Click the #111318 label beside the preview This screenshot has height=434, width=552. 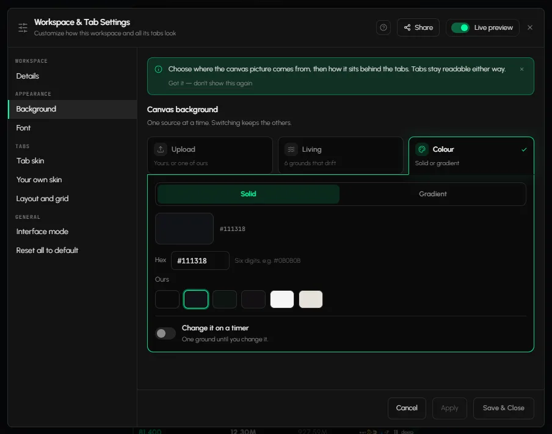233,229
